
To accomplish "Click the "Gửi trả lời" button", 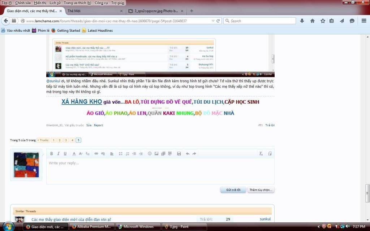I will tap(233, 190).
